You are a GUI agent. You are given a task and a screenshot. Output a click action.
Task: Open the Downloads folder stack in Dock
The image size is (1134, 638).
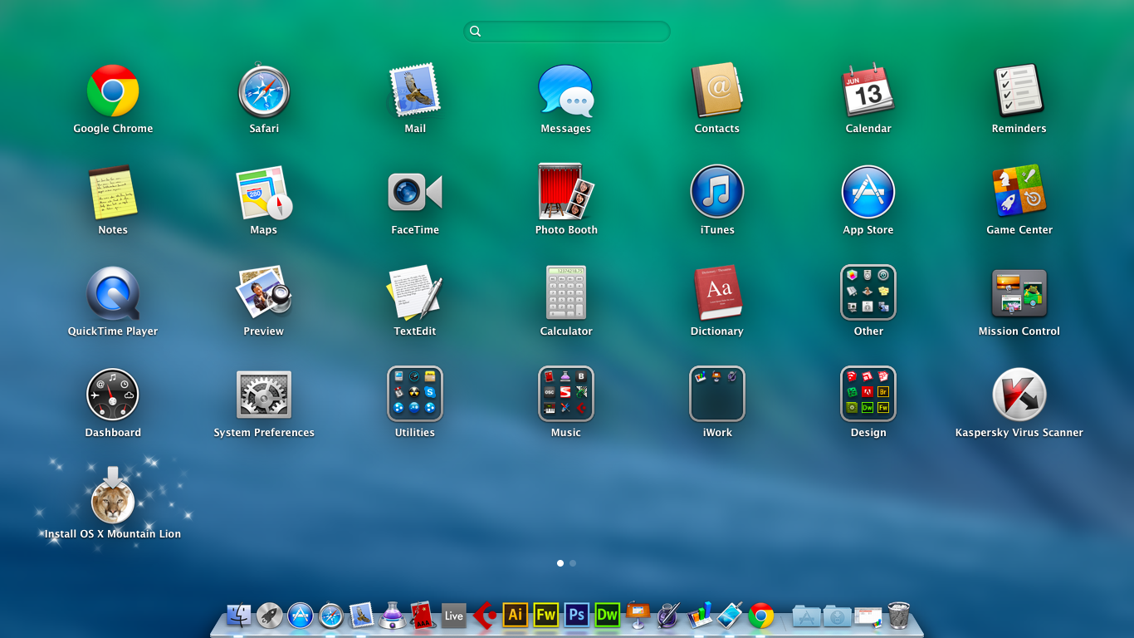coord(838,616)
